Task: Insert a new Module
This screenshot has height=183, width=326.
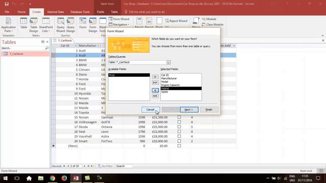Action: point(209,19)
